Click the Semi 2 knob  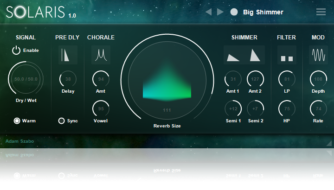click(x=255, y=109)
